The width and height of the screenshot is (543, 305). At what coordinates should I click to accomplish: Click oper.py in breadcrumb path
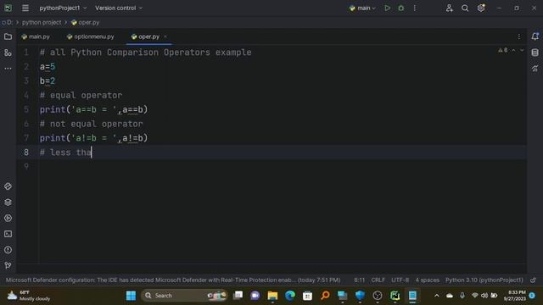tap(85, 23)
